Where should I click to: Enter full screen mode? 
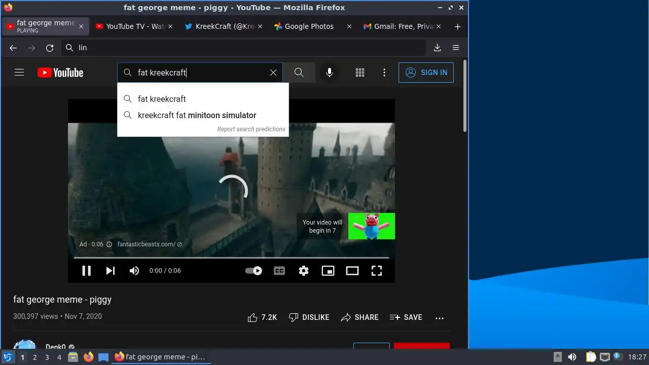point(377,271)
